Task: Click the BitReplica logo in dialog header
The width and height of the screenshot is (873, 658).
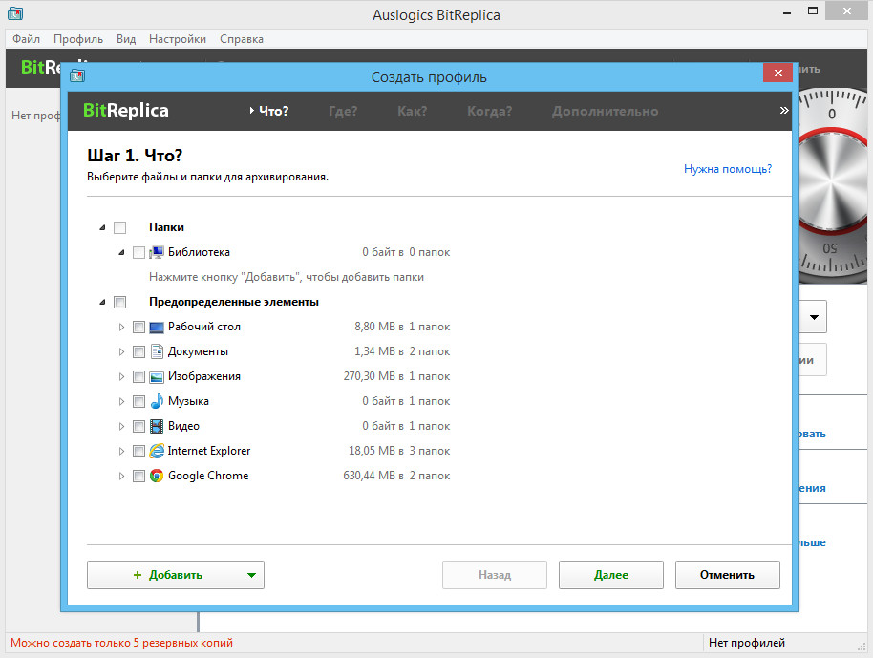Action: pos(126,110)
